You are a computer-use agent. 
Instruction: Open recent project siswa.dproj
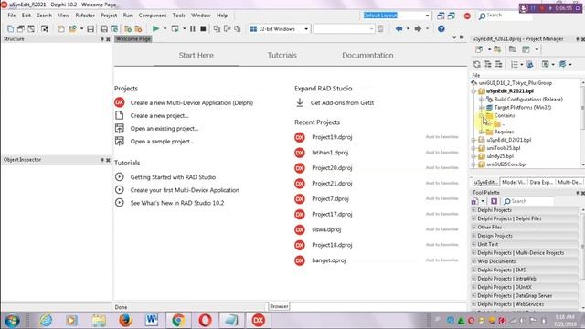coord(326,229)
